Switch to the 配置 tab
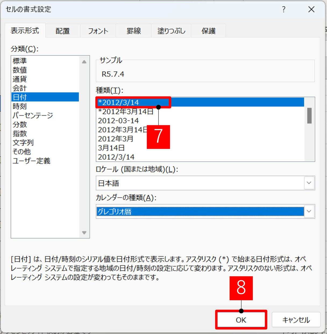Viewport: 327px width, 334px height. pos(63,31)
